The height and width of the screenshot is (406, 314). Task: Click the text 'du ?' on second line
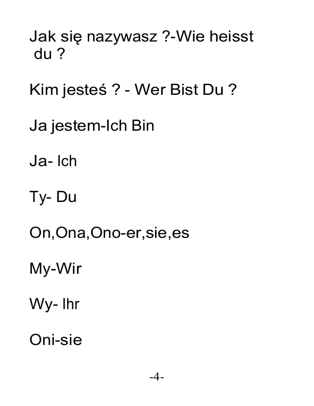coord(49,54)
